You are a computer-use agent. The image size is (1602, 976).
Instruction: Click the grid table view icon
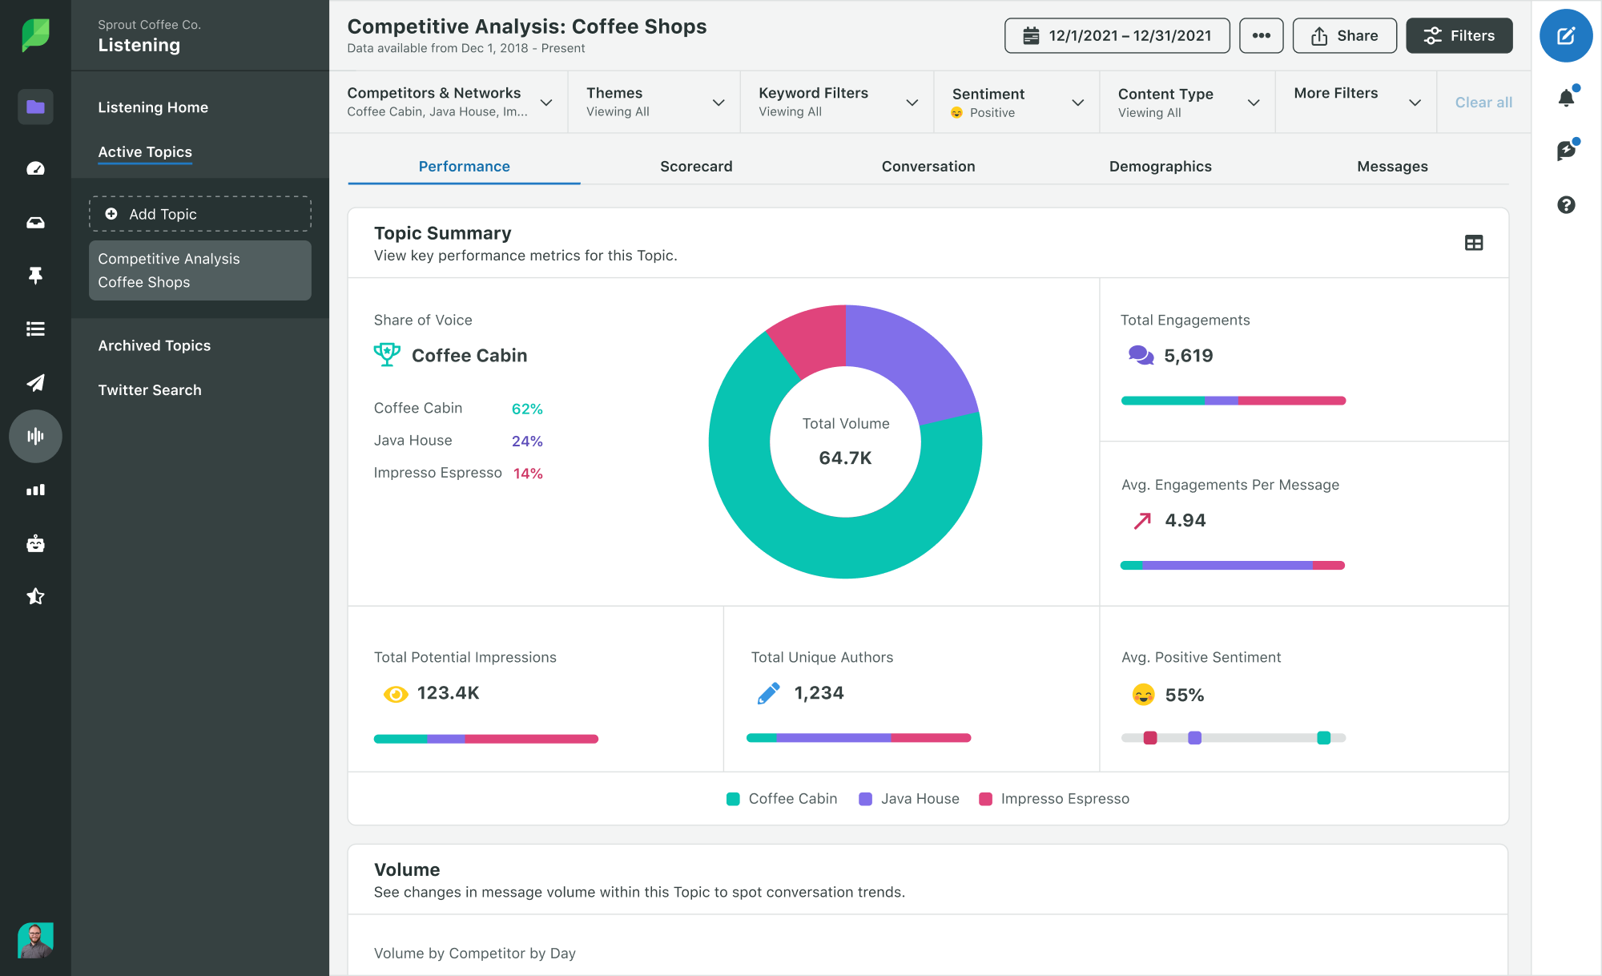click(1473, 241)
